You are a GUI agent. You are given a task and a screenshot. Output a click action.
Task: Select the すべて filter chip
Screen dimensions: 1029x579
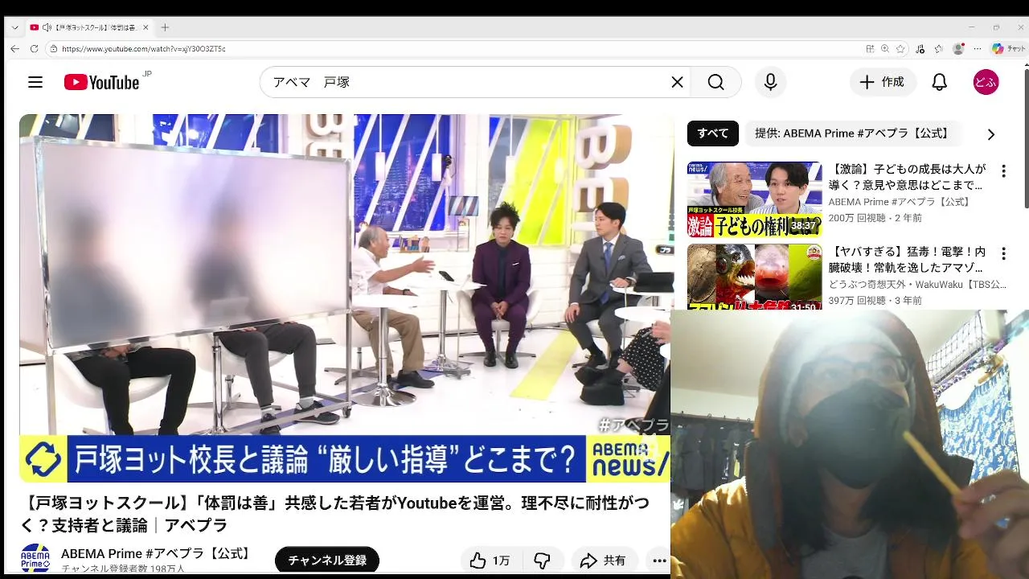point(712,133)
